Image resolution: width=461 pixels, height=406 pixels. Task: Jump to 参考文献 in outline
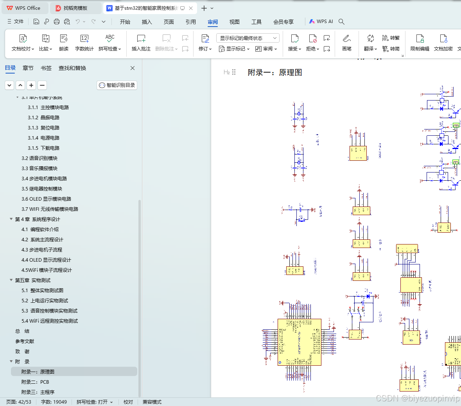25,341
